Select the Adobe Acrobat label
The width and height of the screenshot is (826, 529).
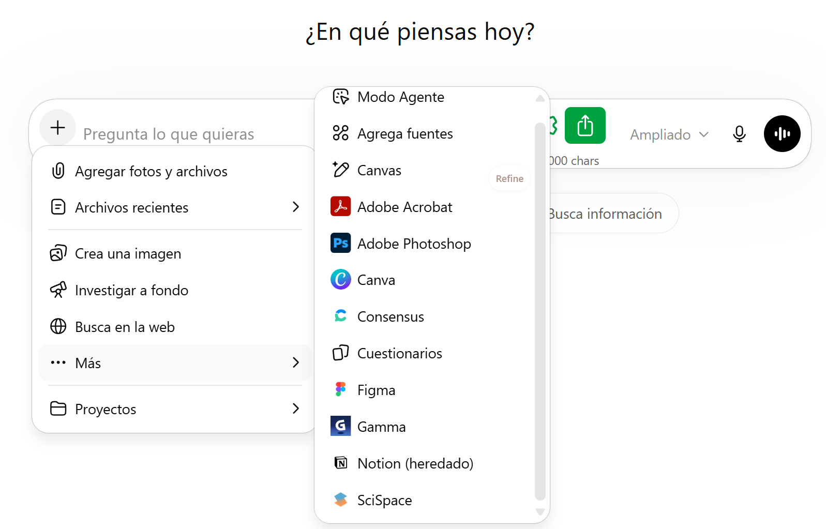click(x=405, y=207)
